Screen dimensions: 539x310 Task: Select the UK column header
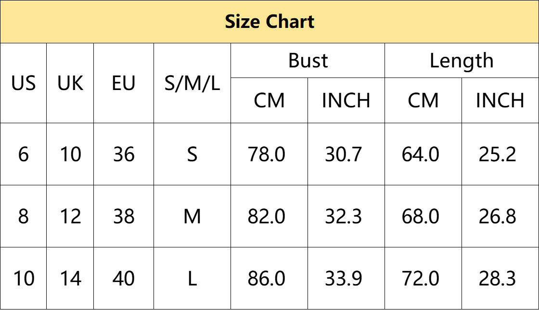[70, 83]
